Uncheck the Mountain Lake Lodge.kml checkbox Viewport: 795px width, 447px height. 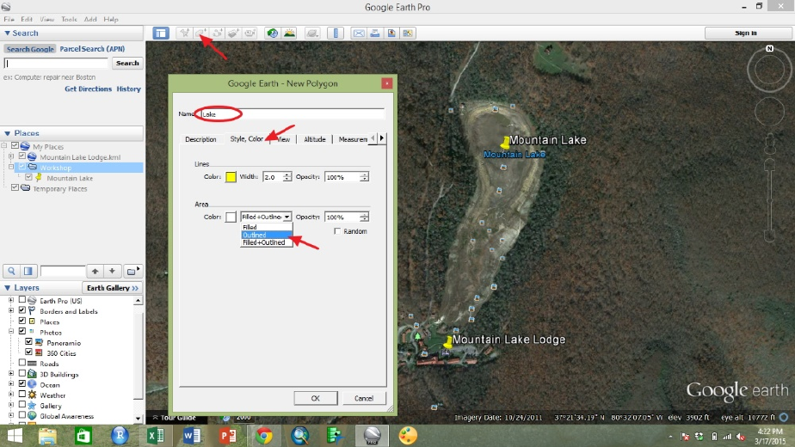pos(22,156)
